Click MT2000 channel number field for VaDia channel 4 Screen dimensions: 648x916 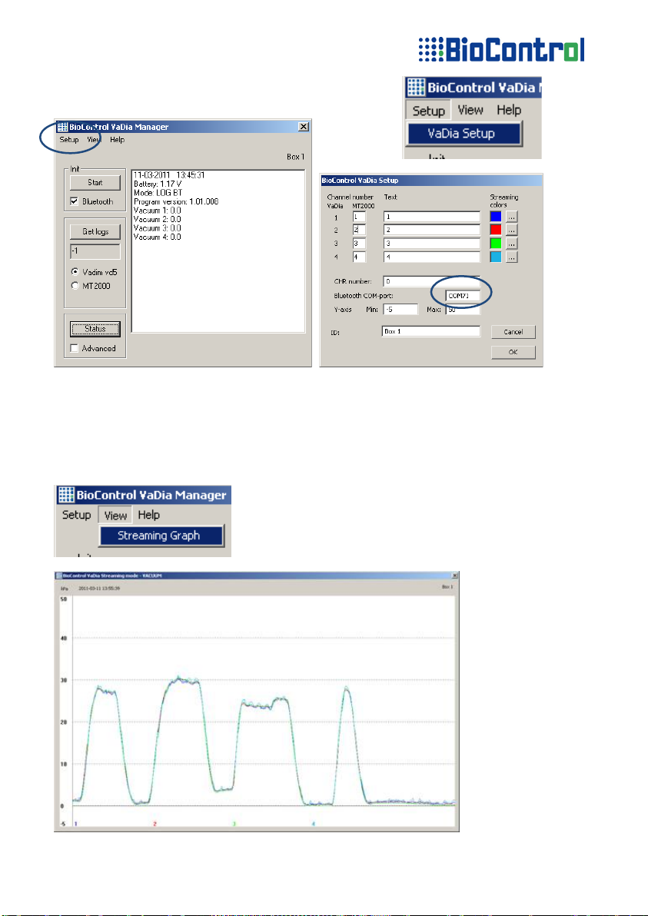[359, 257]
